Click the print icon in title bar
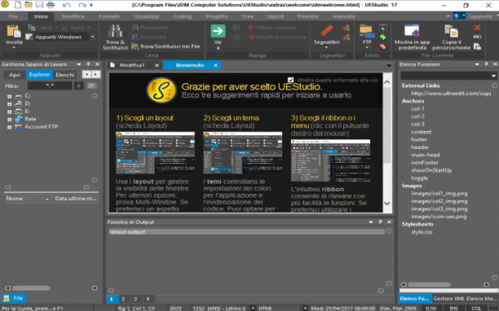Viewport: 499px width, 311px height. (x=51, y=5)
